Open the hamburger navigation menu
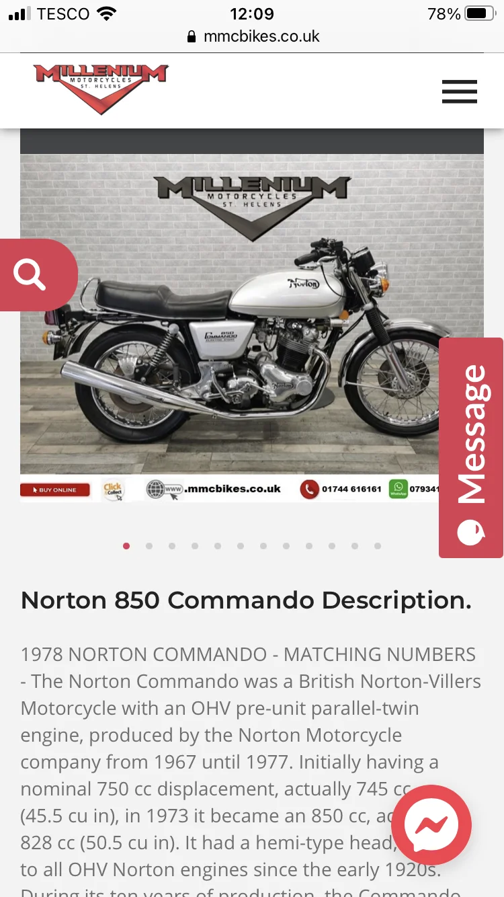The width and height of the screenshot is (504, 897). pyautogui.click(x=460, y=91)
